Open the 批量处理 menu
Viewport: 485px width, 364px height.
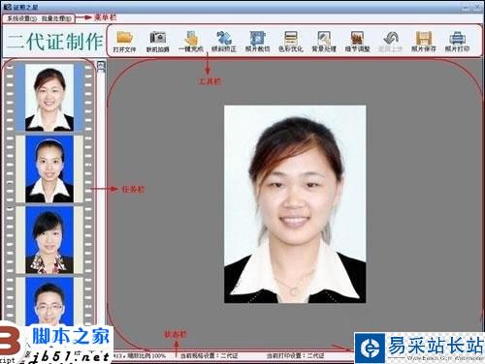click(56, 18)
